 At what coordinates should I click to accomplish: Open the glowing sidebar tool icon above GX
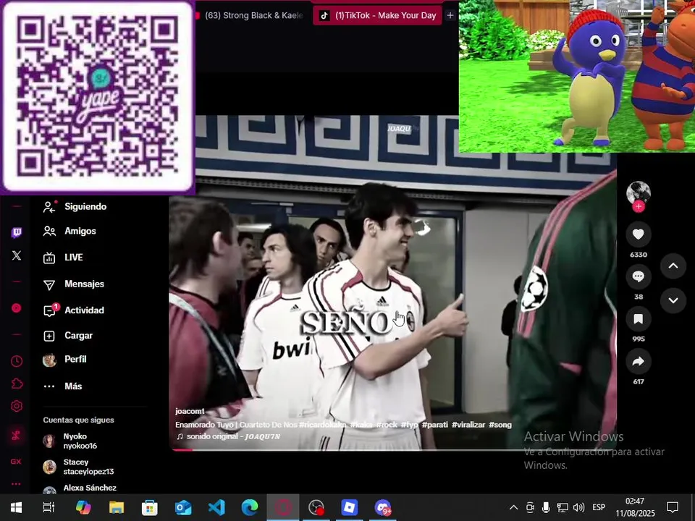(x=17, y=435)
